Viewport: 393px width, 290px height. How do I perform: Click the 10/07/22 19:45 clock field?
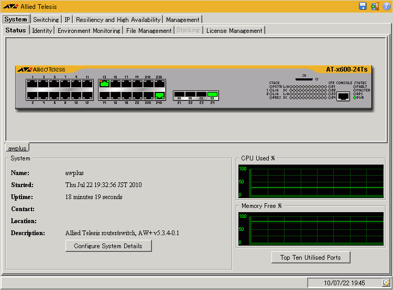pyautogui.click(x=344, y=283)
